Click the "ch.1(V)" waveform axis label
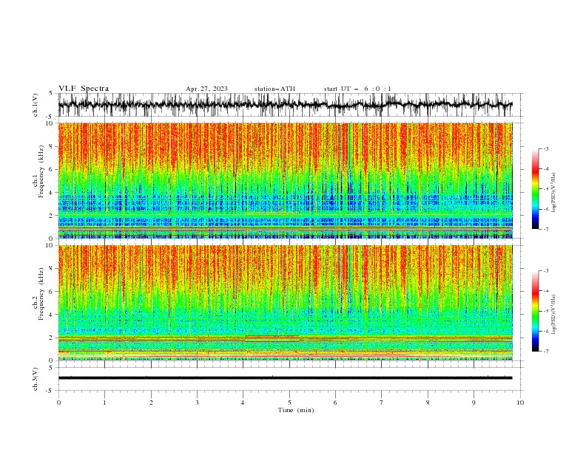586x452 pixels. (36, 105)
